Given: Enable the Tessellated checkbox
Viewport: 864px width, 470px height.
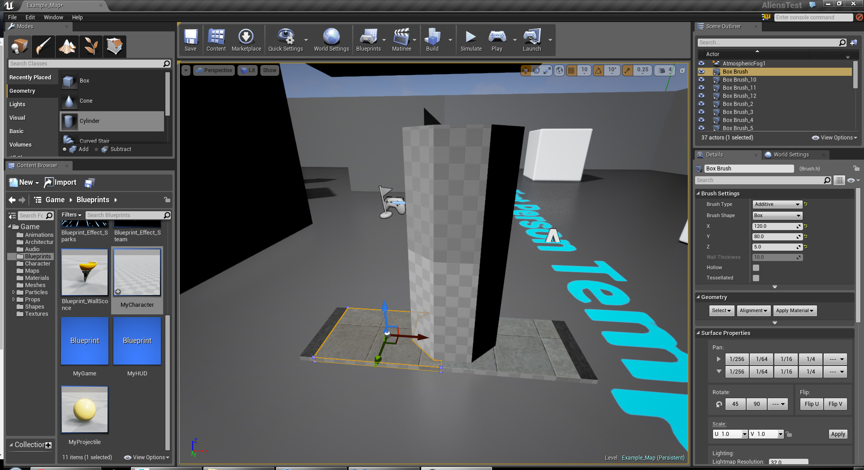Looking at the screenshot, I should click(756, 278).
